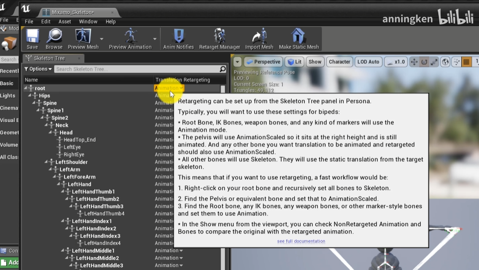The width and height of the screenshot is (479, 270).
Task: Click the Preview Mesh toolbar icon
Action: tap(83, 39)
